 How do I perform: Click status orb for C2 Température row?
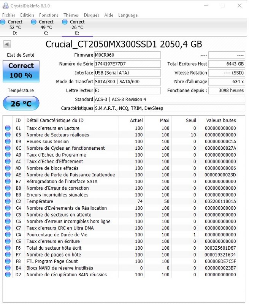8,201
